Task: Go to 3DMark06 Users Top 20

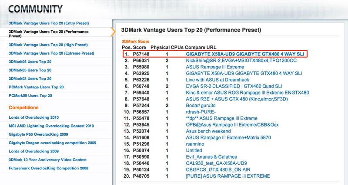Action: coord(30,62)
